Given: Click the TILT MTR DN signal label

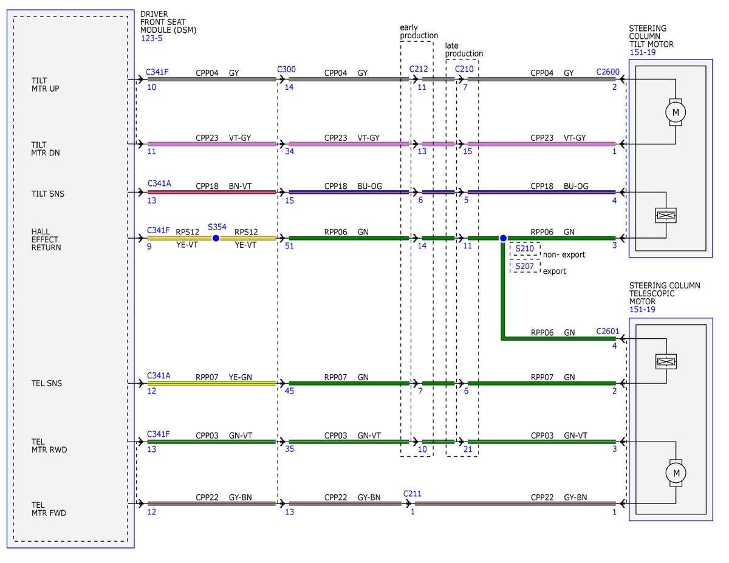Looking at the screenshot, I should pyautogui.click(x=46, y=149).
